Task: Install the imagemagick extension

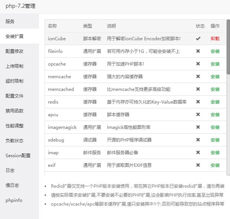Action: pos(215,127)
